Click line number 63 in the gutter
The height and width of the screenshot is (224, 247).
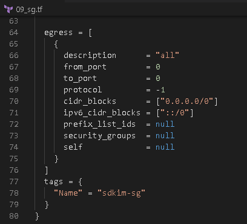14,21
